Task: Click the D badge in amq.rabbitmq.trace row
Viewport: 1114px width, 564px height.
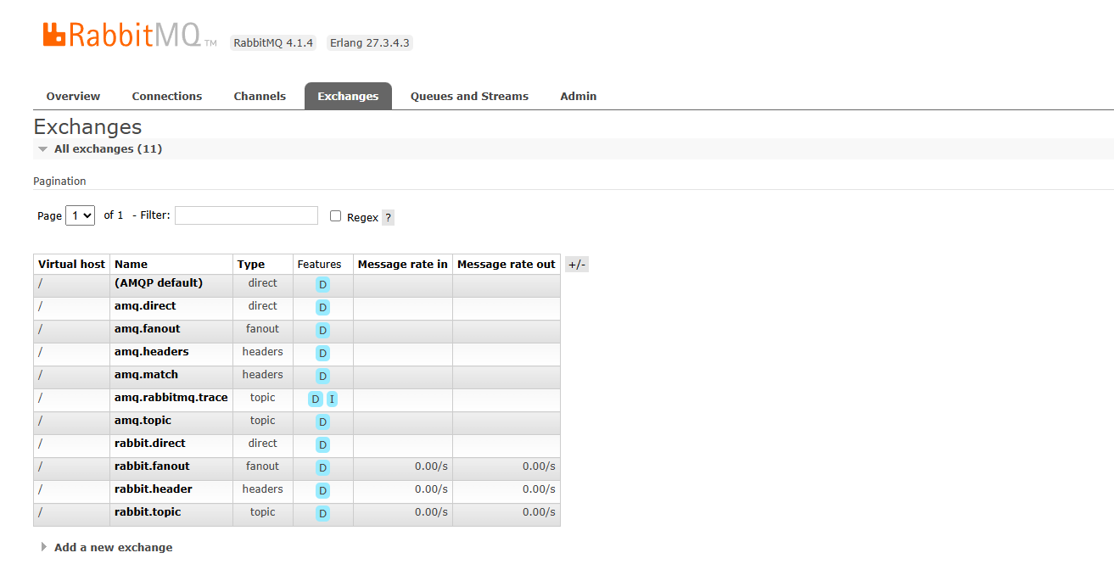Action: 316,399
